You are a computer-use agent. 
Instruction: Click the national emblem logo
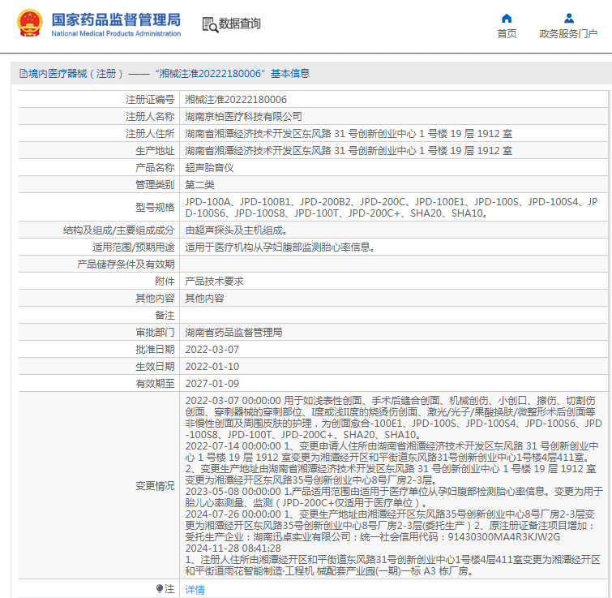coord(30,23)
